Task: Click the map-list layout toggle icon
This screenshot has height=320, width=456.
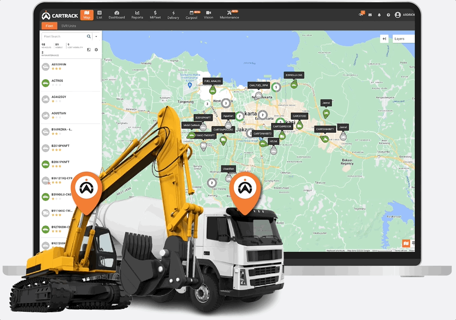Action: point(89,49)
